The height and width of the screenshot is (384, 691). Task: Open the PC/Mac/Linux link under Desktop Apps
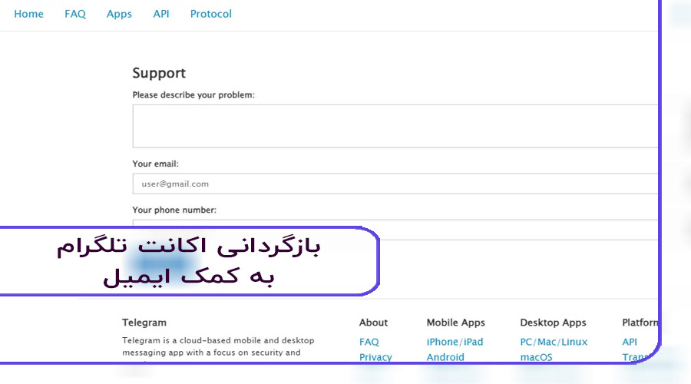(x=554, y=342)
